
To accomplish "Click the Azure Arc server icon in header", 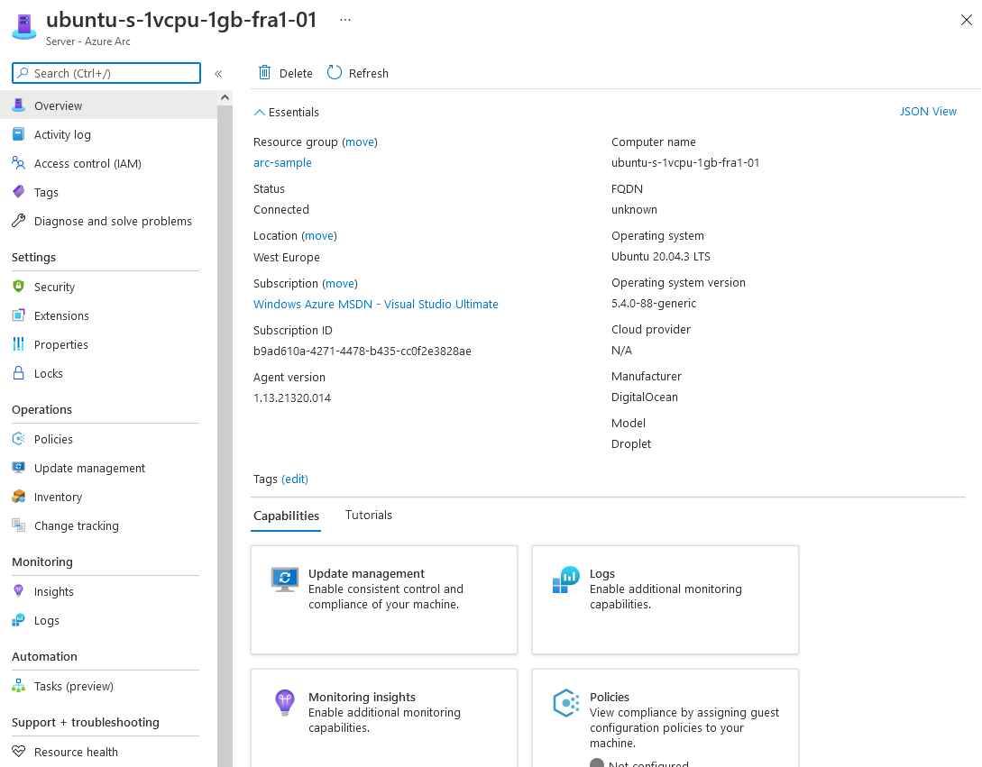I will coord(23,27).
